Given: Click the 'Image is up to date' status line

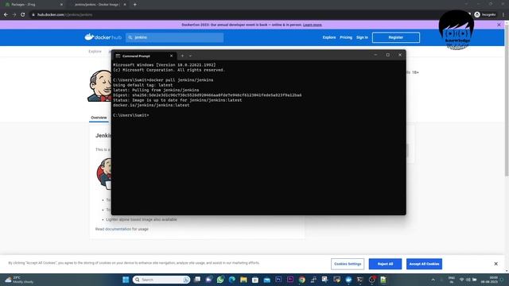Looking at the screenshot, I should pyautogui.click(x=177, y=100).
